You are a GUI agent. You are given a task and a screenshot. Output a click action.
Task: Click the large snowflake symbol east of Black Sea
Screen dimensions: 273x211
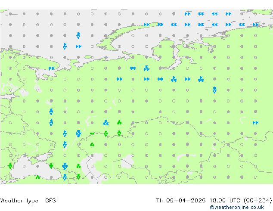[65, 166]
